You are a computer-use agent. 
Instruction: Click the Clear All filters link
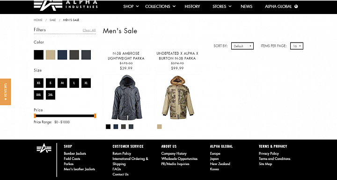tap(89, 30)
